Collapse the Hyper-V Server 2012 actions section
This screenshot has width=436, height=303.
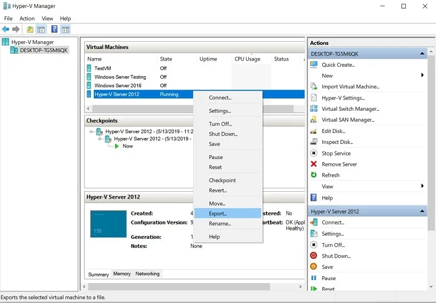422,212
